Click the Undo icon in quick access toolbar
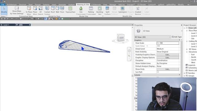The height and width of the screenshot is (111, 197). click(12, 19)
